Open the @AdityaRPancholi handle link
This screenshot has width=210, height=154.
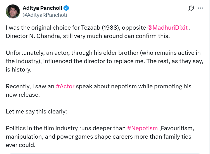point(45,15)
